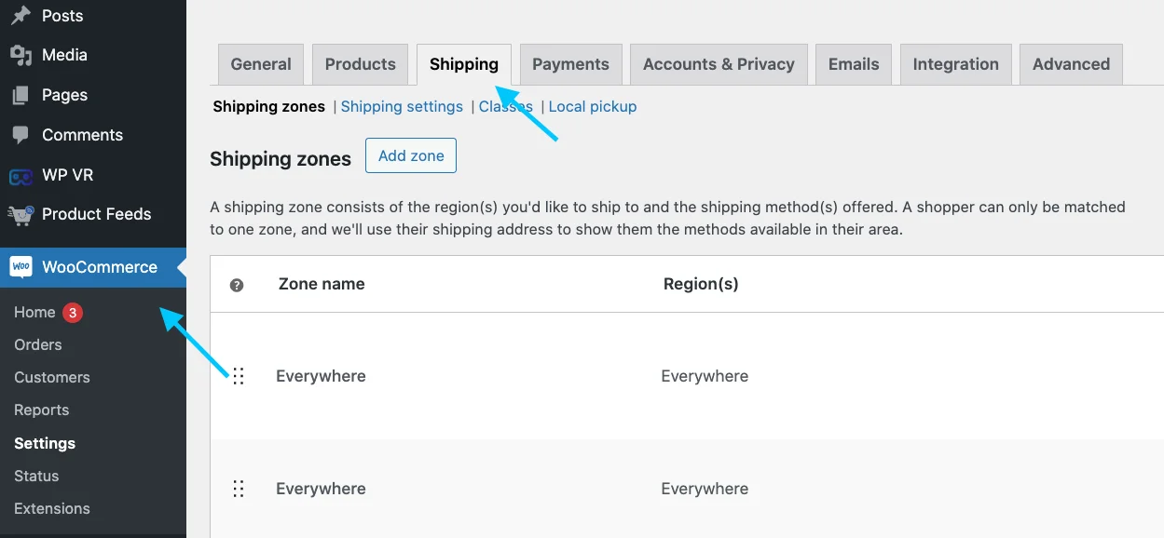Viewport: 1164px width, 538px height.
Task: Click the Product Feeds cart icon
Action: coord(21,214)
